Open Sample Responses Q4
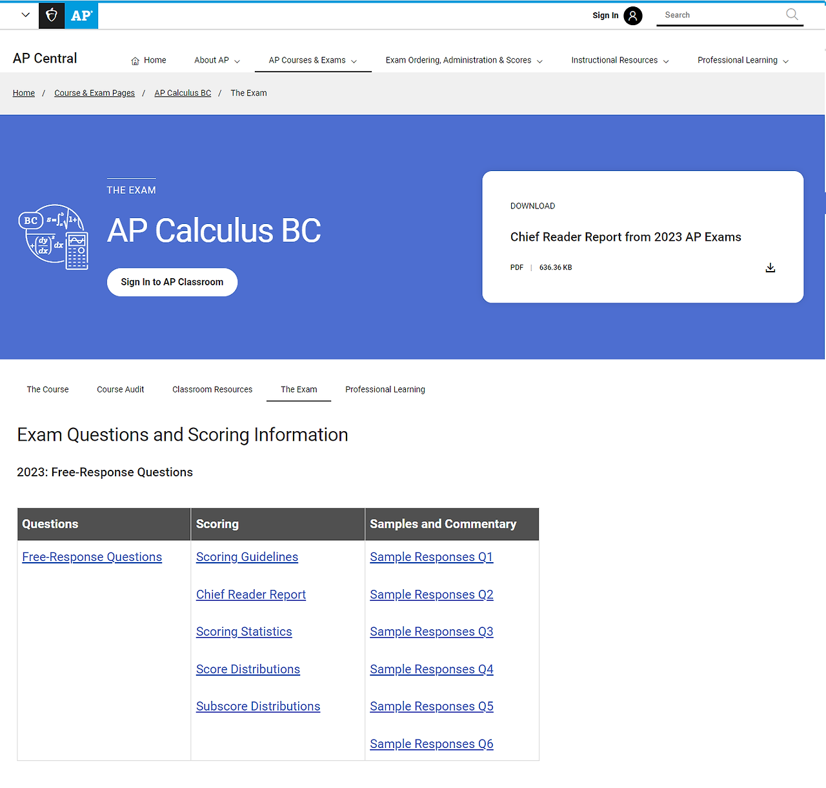This screenshot has width=826, height=788. click(432, 669)
